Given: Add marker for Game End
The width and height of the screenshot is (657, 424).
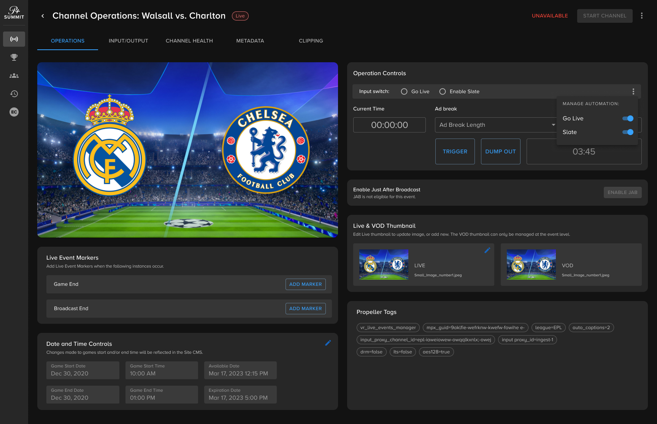Looking at the screenshot, I should (x=306, y=284).
